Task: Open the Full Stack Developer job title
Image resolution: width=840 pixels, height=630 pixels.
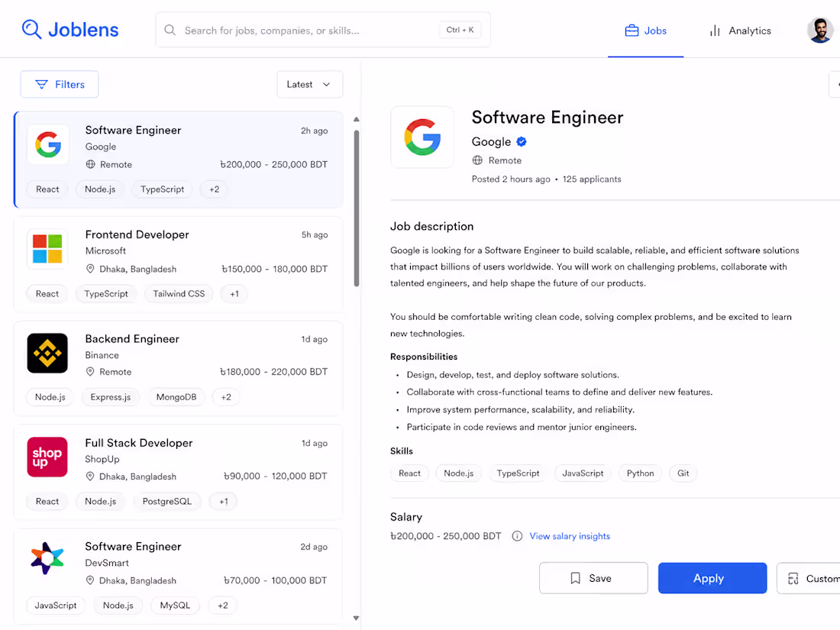Action: click(x=139, y=443)
